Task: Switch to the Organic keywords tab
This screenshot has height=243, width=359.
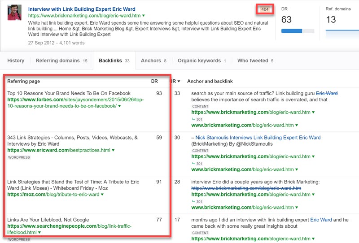Action: click(x=201, y=61)
